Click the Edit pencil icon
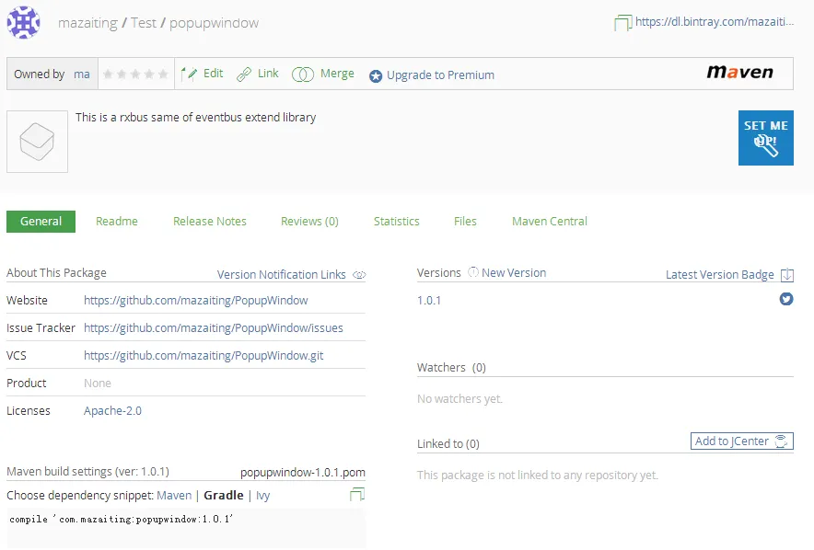Viewport: 814px width, 550px height. click(x=189, y=74)
